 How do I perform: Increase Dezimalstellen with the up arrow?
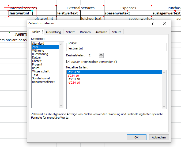101,54
